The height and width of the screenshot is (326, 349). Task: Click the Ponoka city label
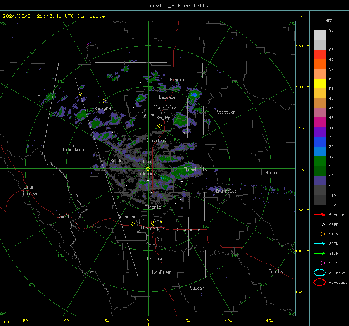point(177,80)
